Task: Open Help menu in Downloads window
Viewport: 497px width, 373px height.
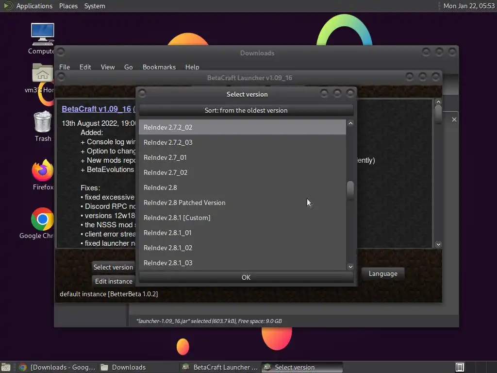Action: 192,67
